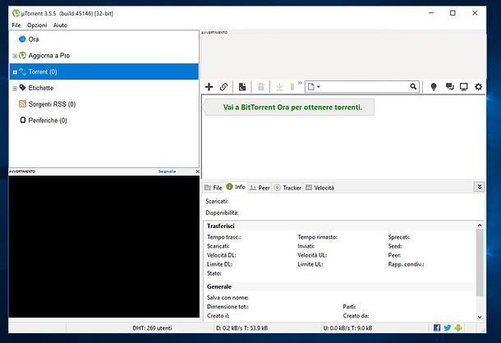Click the Add Torrent plus icon
This screenshot has height=343, width=501.
point(209,86)
